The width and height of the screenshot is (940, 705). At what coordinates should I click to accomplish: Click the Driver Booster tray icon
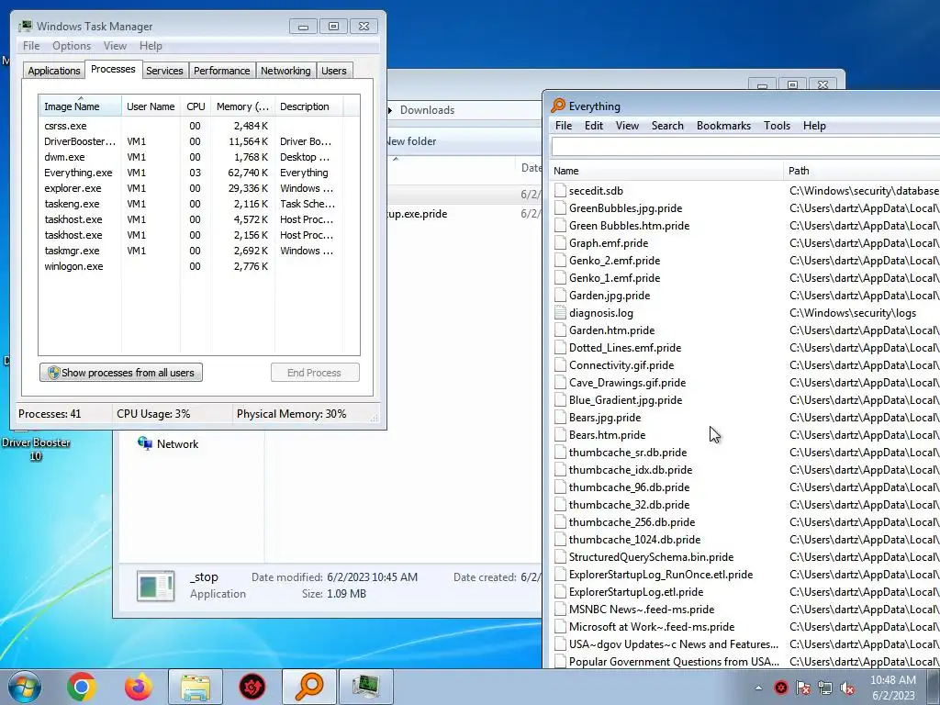click(780, 688)
